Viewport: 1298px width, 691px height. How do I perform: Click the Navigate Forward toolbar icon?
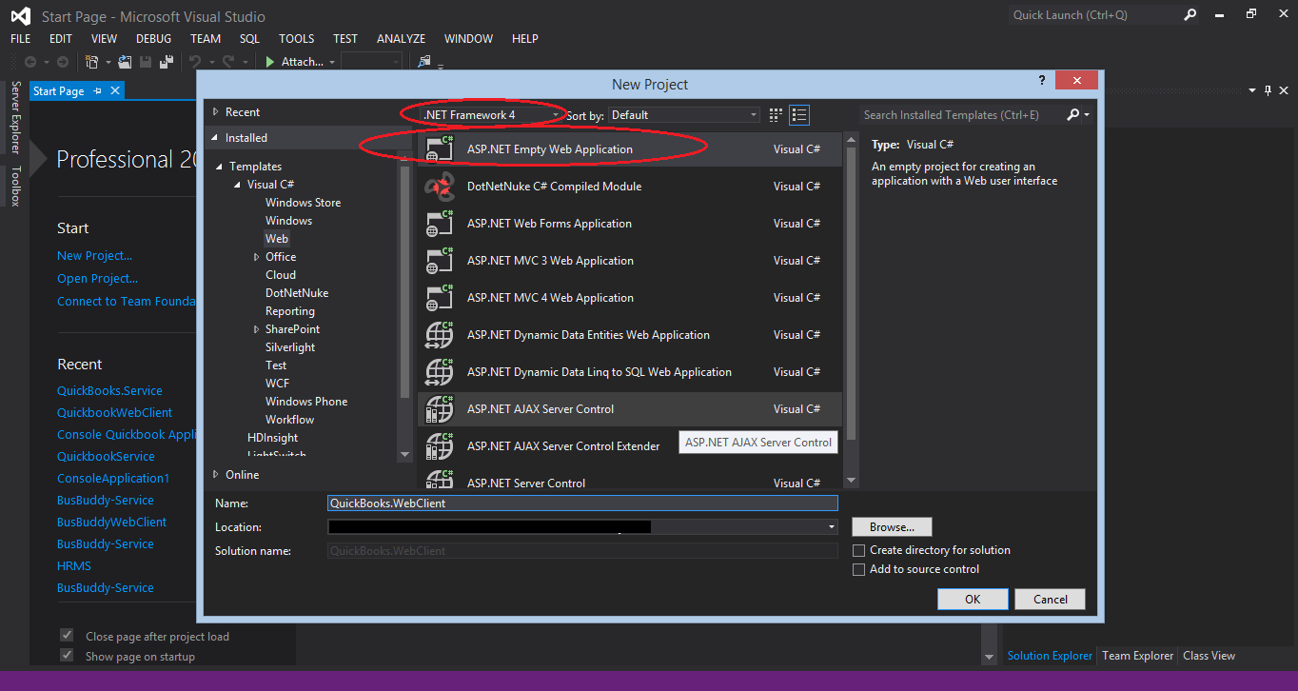pyautogui.click(x=63, y=62)
